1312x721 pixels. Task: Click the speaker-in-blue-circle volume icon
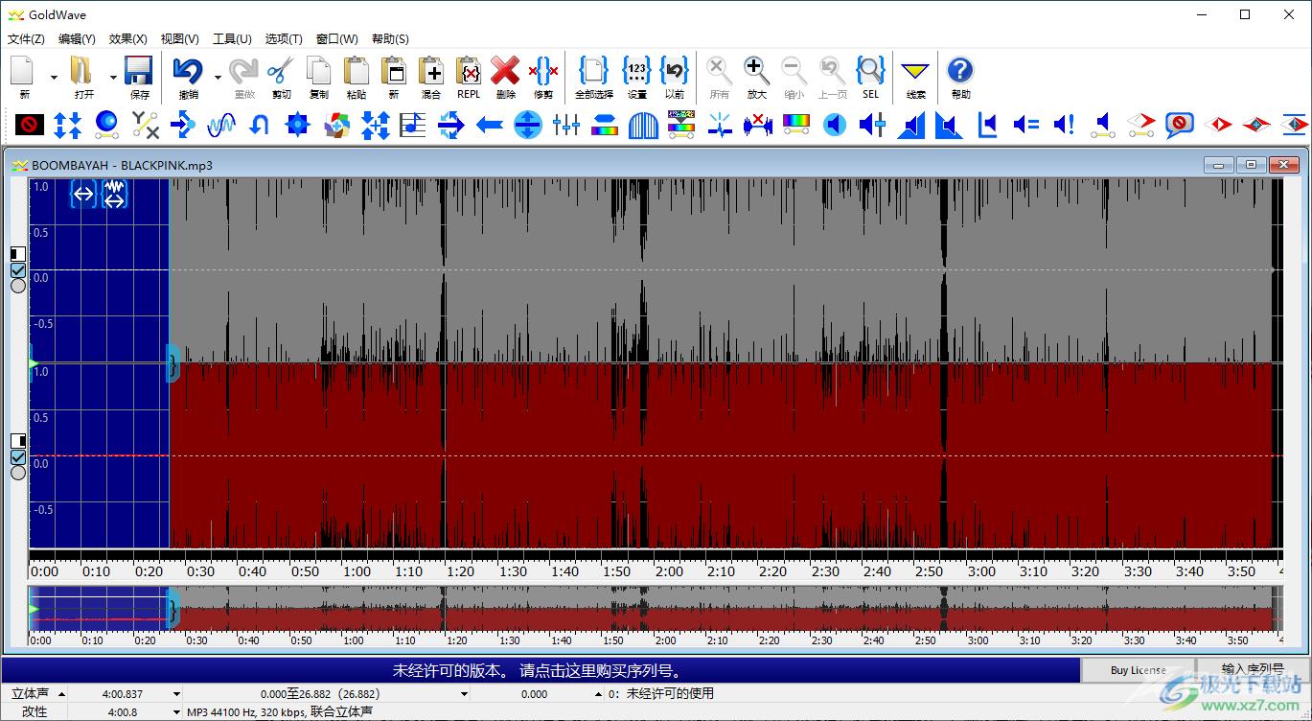click(835, 124)
